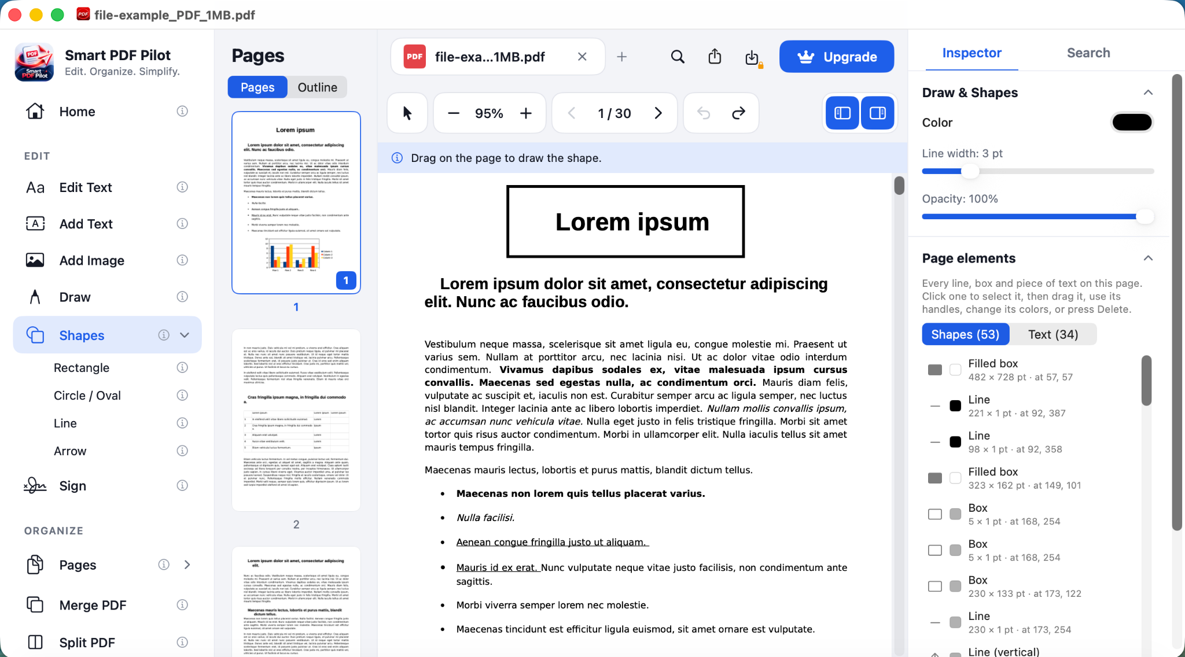Viewport: 1185px width, 657px height.
Task: Collapse the Shapes submenu chevron
Action: coord(185,335)
